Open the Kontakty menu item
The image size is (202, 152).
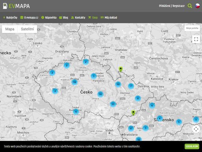click(x=78, y=17)
